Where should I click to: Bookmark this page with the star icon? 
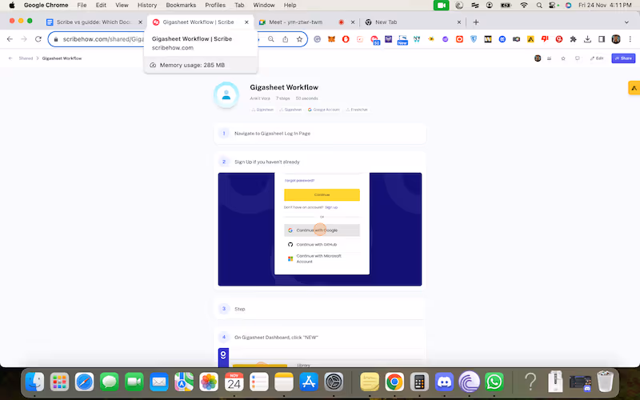299,39
